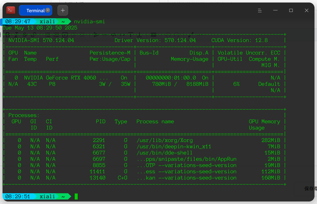This screenshot has width=317, height=204.
Task: Click the 112MiB memory usage value
Action: click(x=271, y=171)
